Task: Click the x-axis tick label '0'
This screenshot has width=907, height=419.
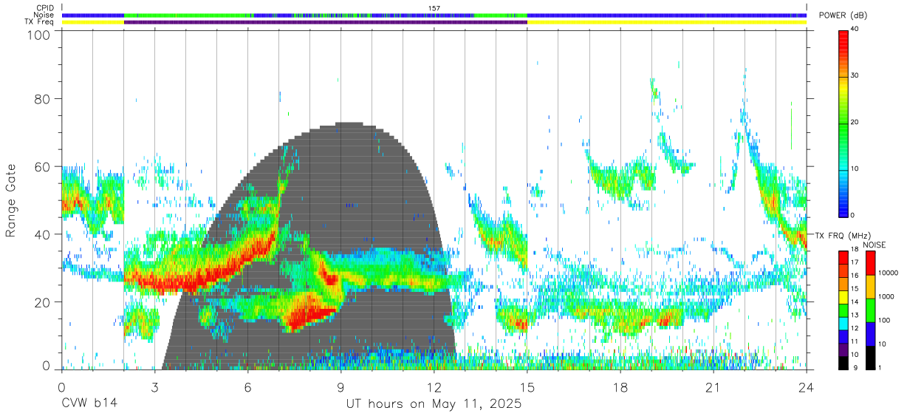Action: [61, 386]
